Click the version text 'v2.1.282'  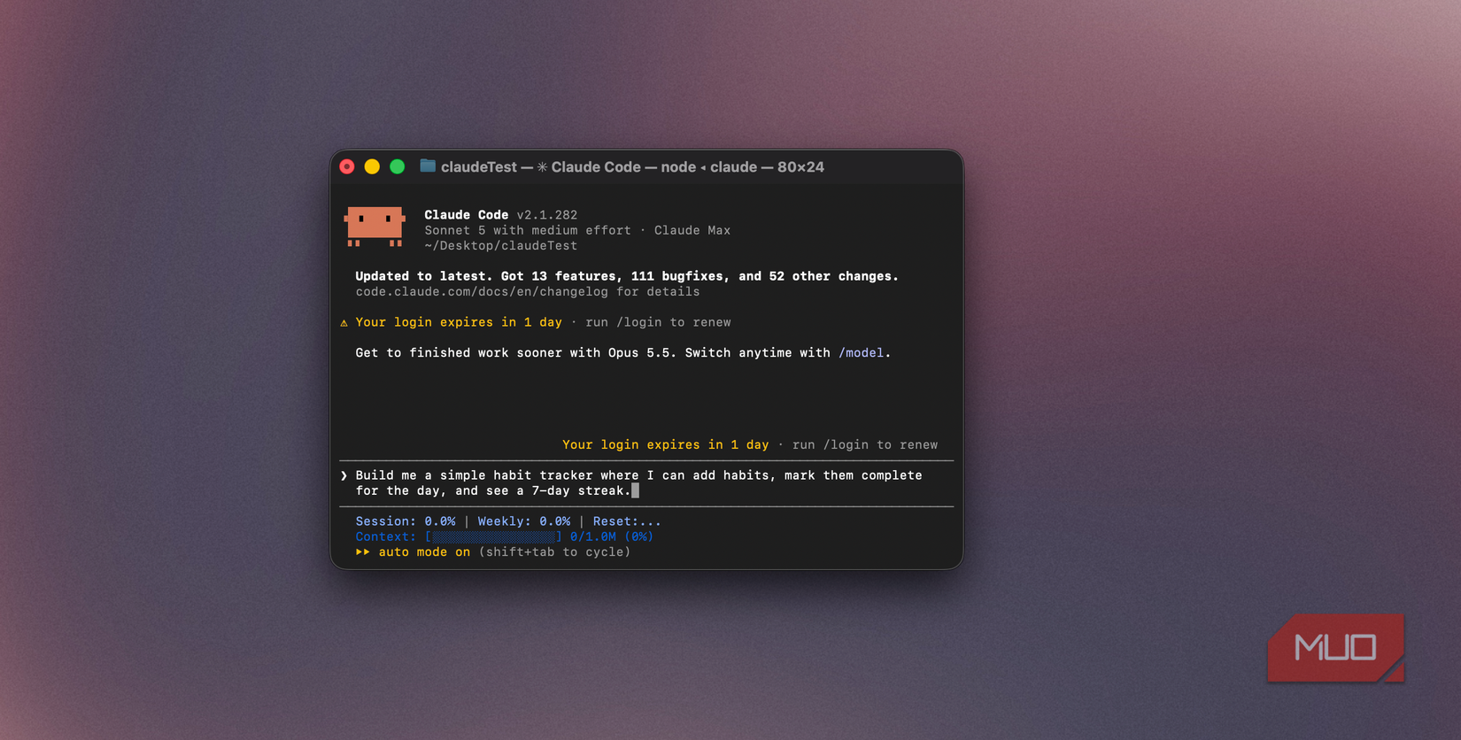tap(547, 215)
